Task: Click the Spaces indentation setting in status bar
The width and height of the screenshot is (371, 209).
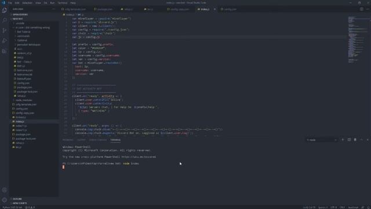Action: click(x=323, y=207)
